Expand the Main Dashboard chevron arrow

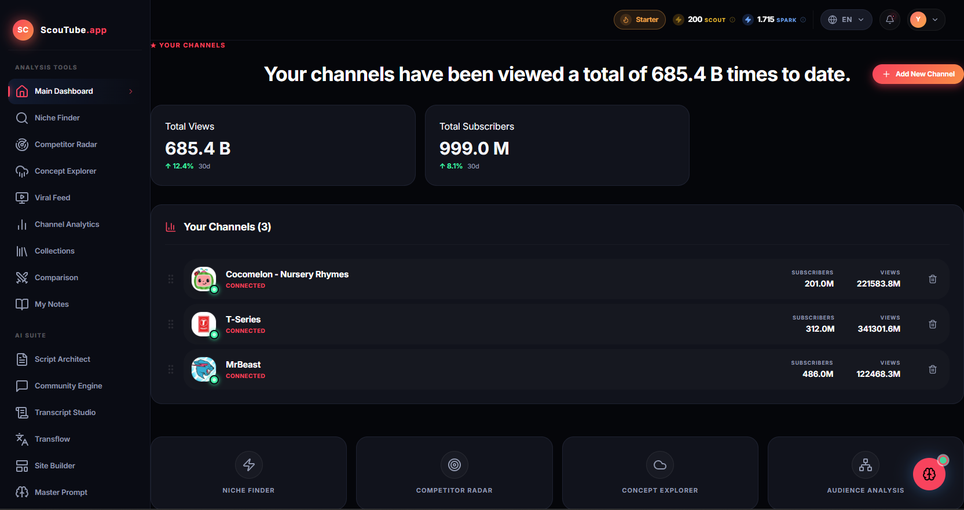[x=131, y=91]
